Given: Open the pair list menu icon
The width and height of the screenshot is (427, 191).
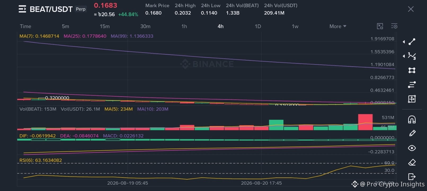Looking at the screenshot, I should 22,9.
